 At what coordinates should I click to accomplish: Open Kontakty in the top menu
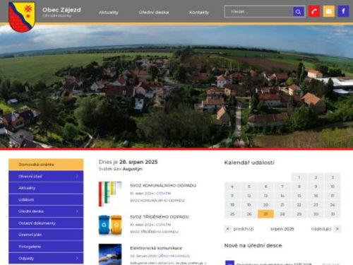coord(199,12)
